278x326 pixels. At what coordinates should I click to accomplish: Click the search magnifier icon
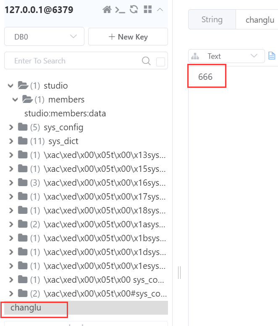[x=146, y=61]
